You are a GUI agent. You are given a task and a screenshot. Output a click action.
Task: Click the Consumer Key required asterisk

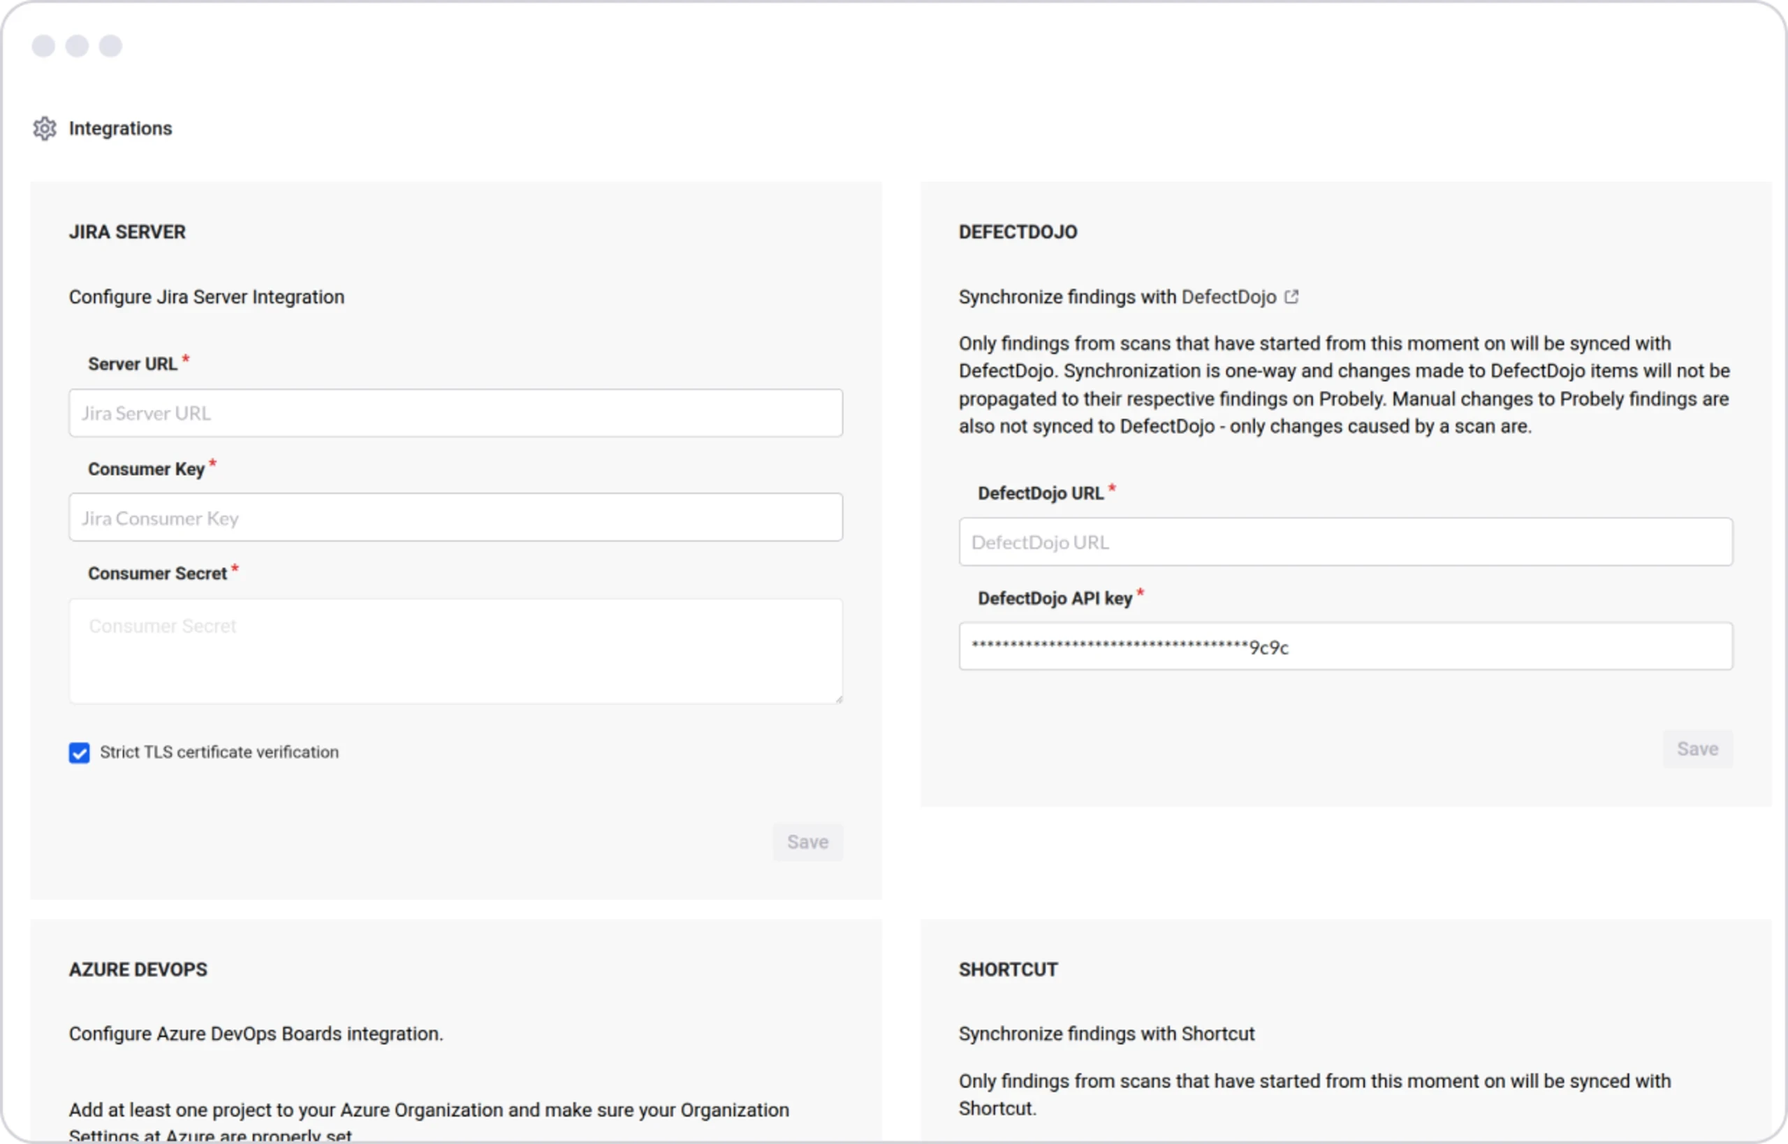pos(213,462)
